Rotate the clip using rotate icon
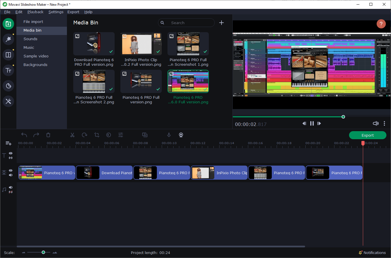The image size is (391, 258). 84,135
